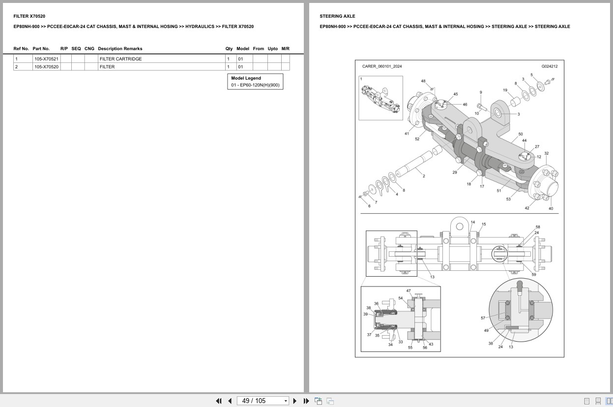Click the steering axle overview thumbnail inset

pos(380,98)
